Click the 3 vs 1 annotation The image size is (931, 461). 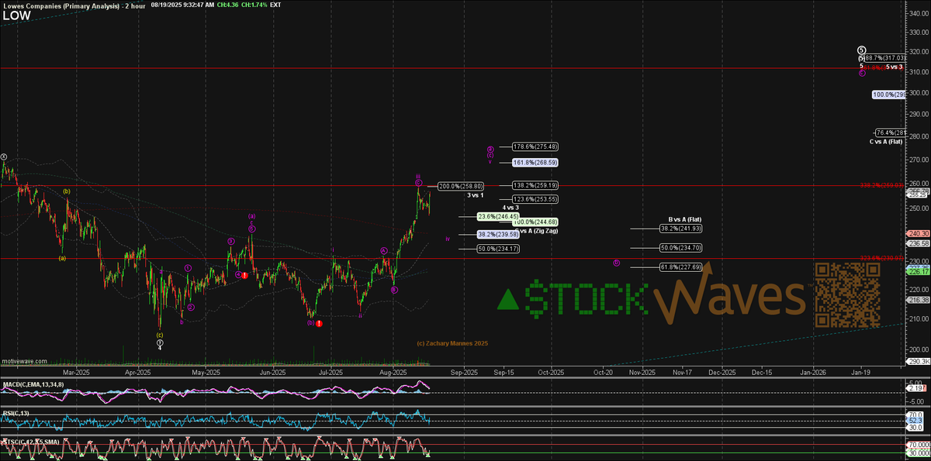tap(476, 195)
